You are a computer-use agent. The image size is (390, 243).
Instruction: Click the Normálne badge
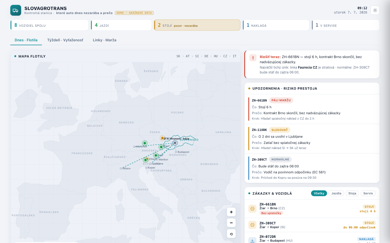coord(280,160)
